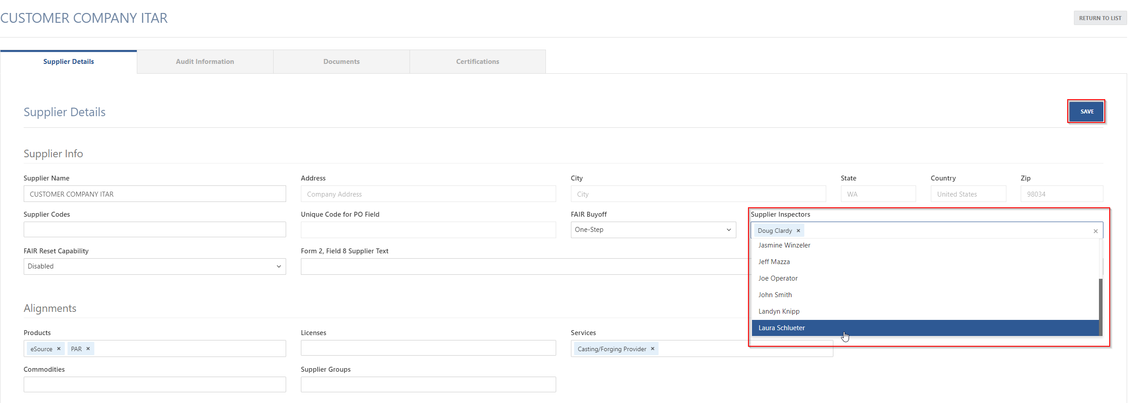Click the Country input field
Image resolution: width=1128 pixels, height=403 pixels.
(968, 194)
